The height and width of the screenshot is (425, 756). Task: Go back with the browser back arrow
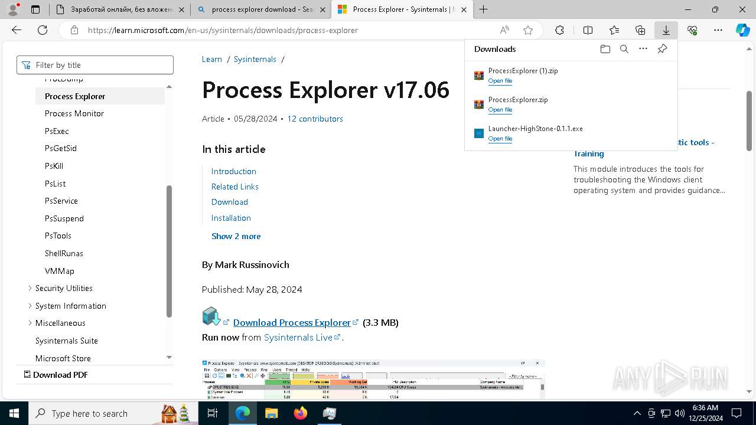[17, 30]
